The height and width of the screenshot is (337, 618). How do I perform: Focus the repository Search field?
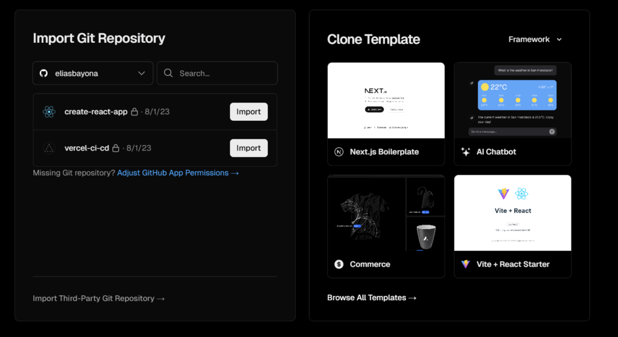217,73
